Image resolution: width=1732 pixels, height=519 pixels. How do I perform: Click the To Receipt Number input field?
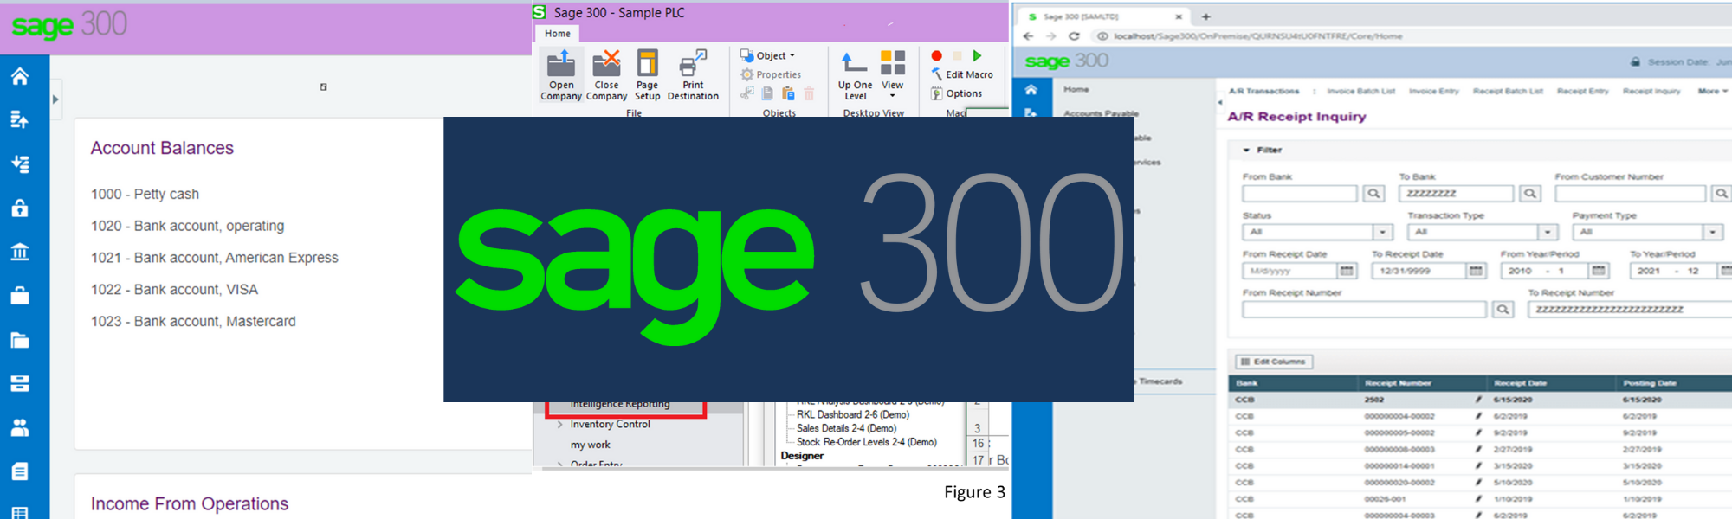click(1631, 310)
